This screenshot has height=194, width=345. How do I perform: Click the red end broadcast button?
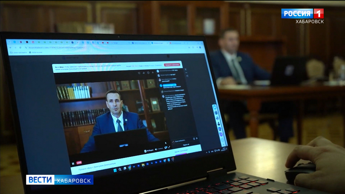172,65
